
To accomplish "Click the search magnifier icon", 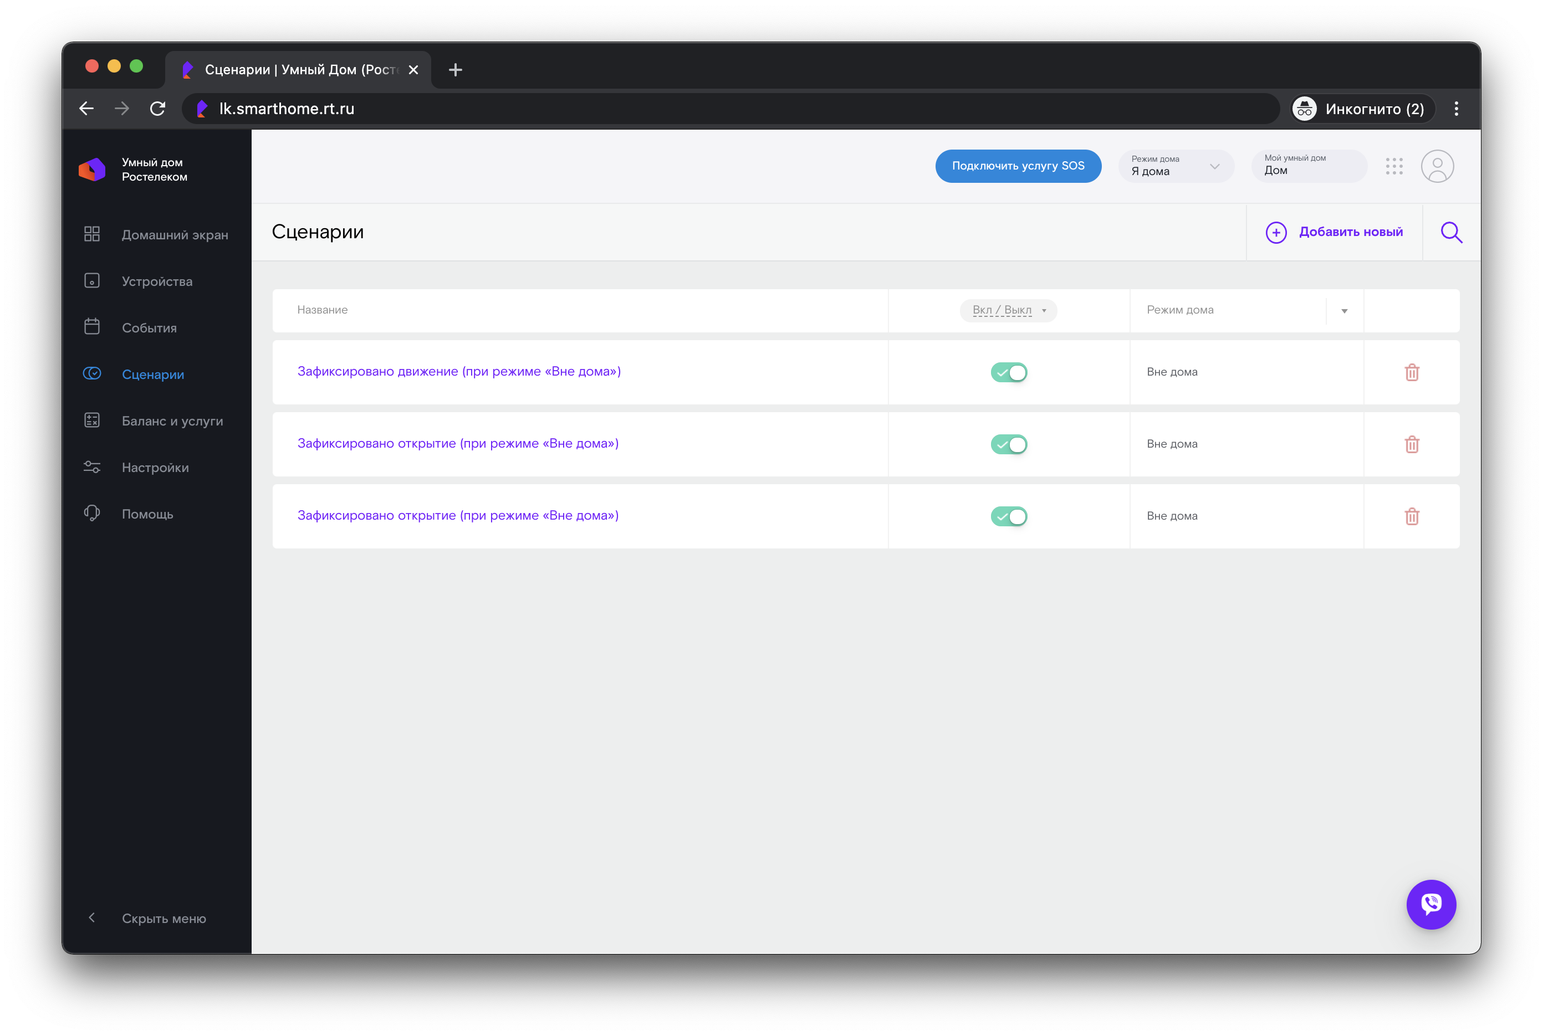I will tap(1451, 233).
